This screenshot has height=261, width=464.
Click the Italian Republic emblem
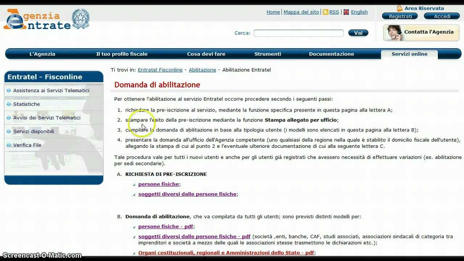coord(80,19)
